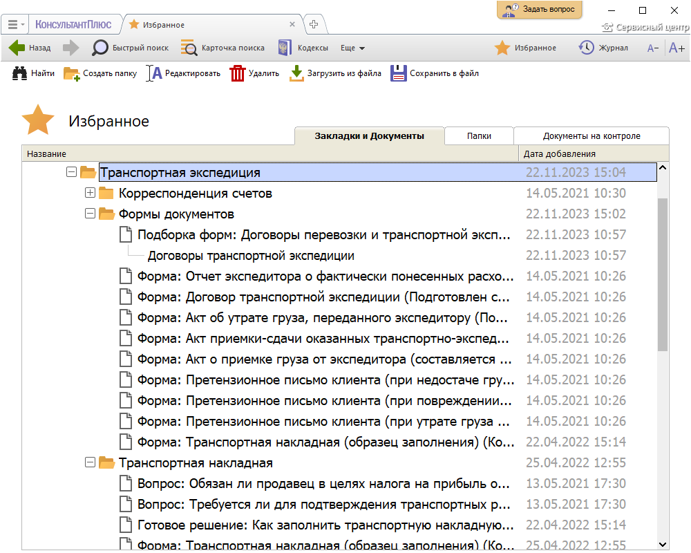The image size is (691, 553).
Task: Save favorites to file (Сохранить в файл)
Action: (x=435, y=73)
